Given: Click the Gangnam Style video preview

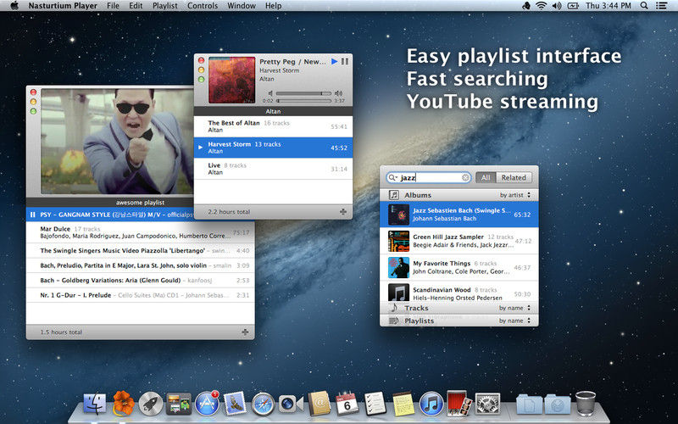Looking at the screenshot, I should coord(117,142).
